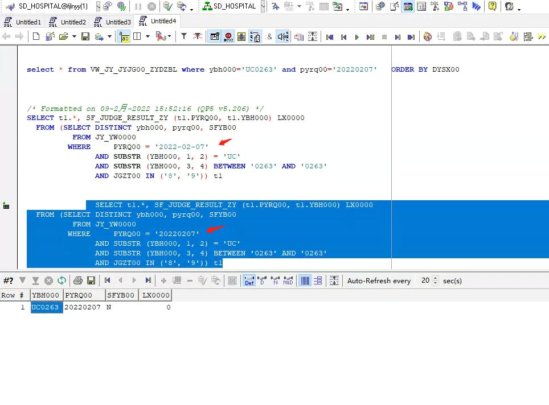The image size is (549, 405).
Task: Open the SD_HOSPITAL@fjlnyy connection dropdown
Action: click(98, 6)
